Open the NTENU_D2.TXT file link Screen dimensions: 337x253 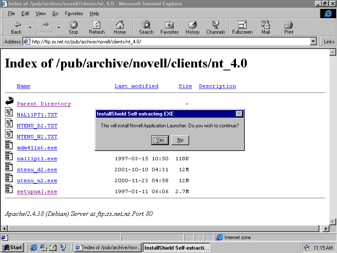[x=37, y=126]
